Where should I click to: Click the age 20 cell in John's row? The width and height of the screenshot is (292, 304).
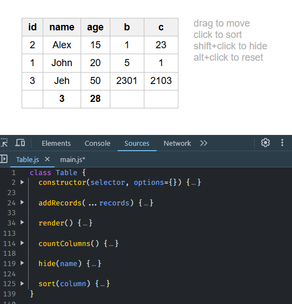coord(95,63)
